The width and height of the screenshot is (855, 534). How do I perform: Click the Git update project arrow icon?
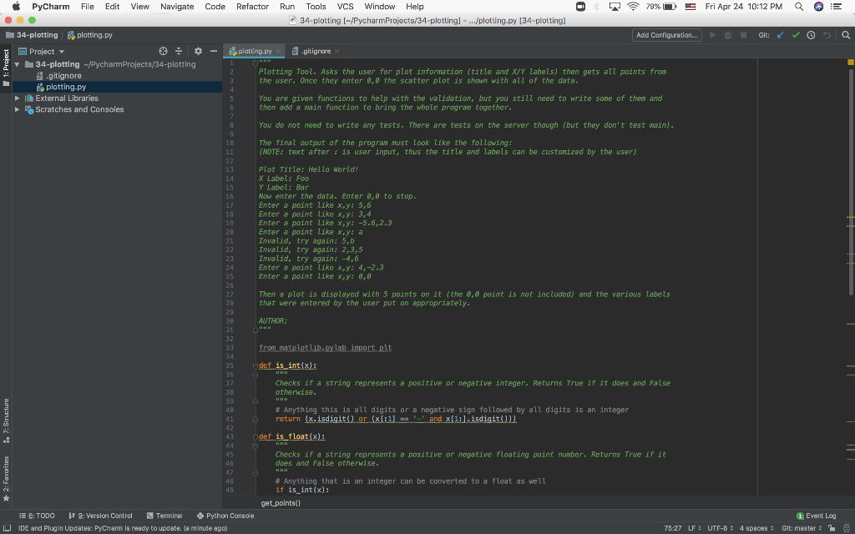pyautogui.click(x=780, y=35)
